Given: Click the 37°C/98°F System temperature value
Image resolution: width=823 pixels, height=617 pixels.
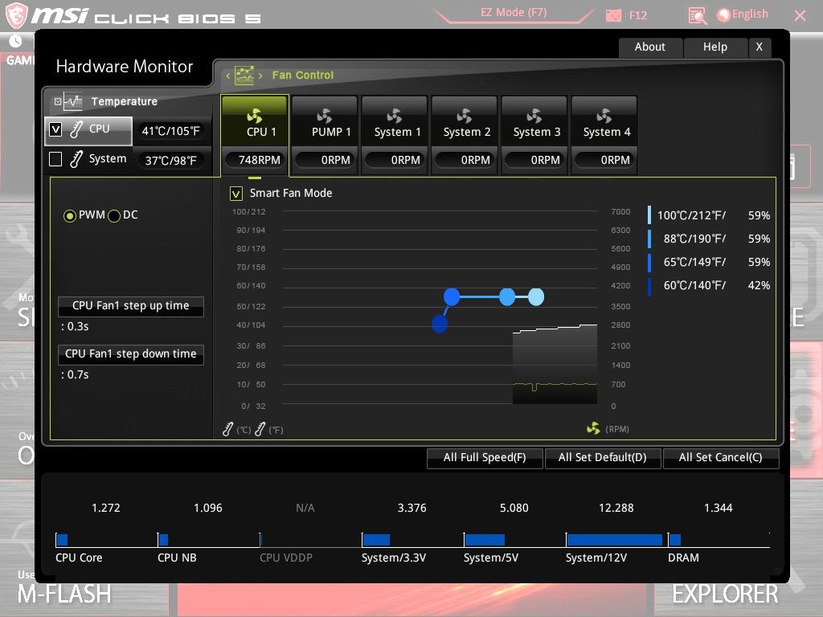Looking at the screenshot, I should point(171,161).
